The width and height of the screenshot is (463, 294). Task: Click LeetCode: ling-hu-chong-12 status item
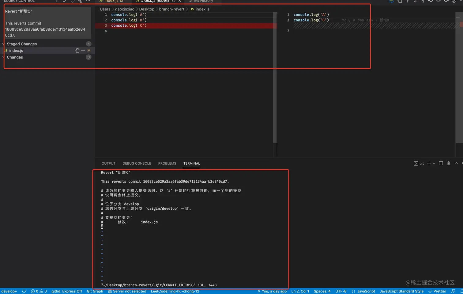175,291
